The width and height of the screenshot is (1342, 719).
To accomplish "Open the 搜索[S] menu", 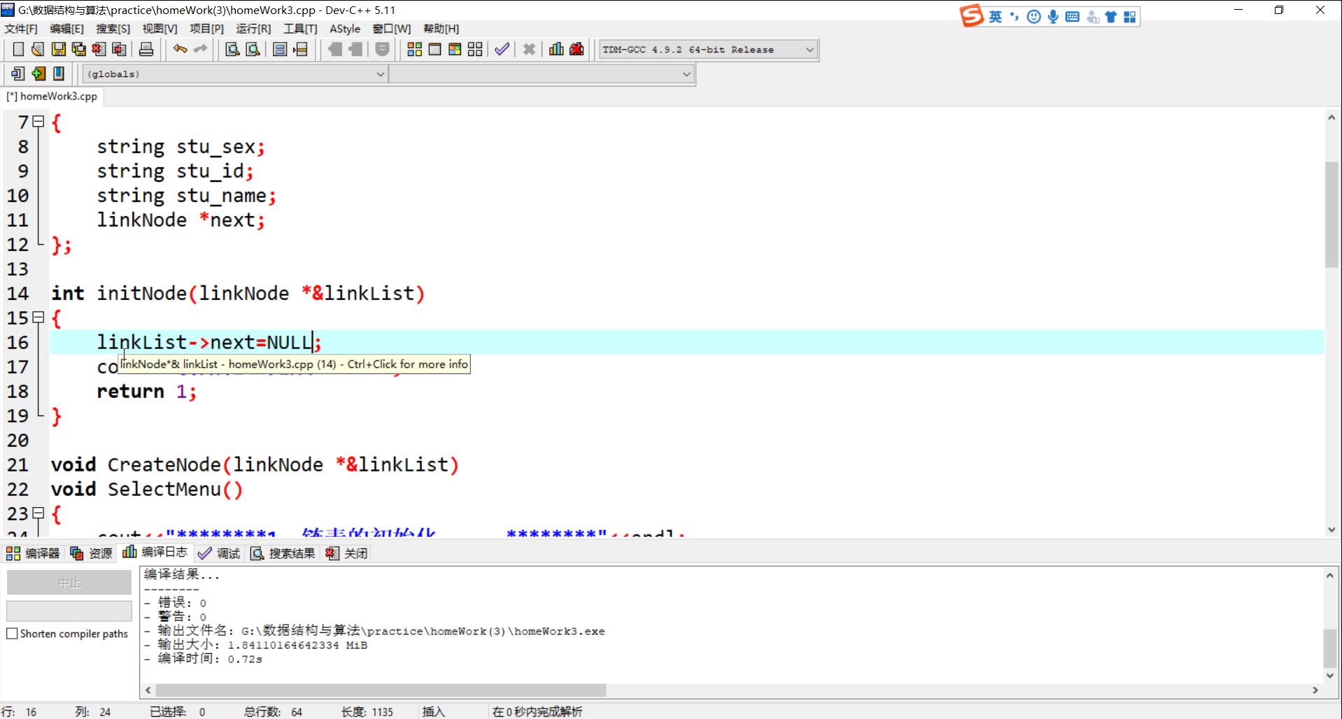I will click(x=113, y=29).
